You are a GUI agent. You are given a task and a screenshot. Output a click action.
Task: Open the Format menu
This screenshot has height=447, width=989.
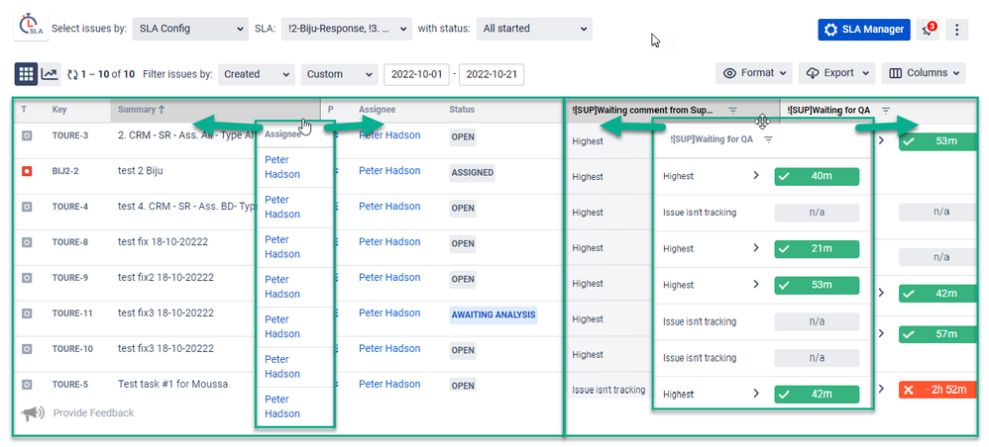754,73
